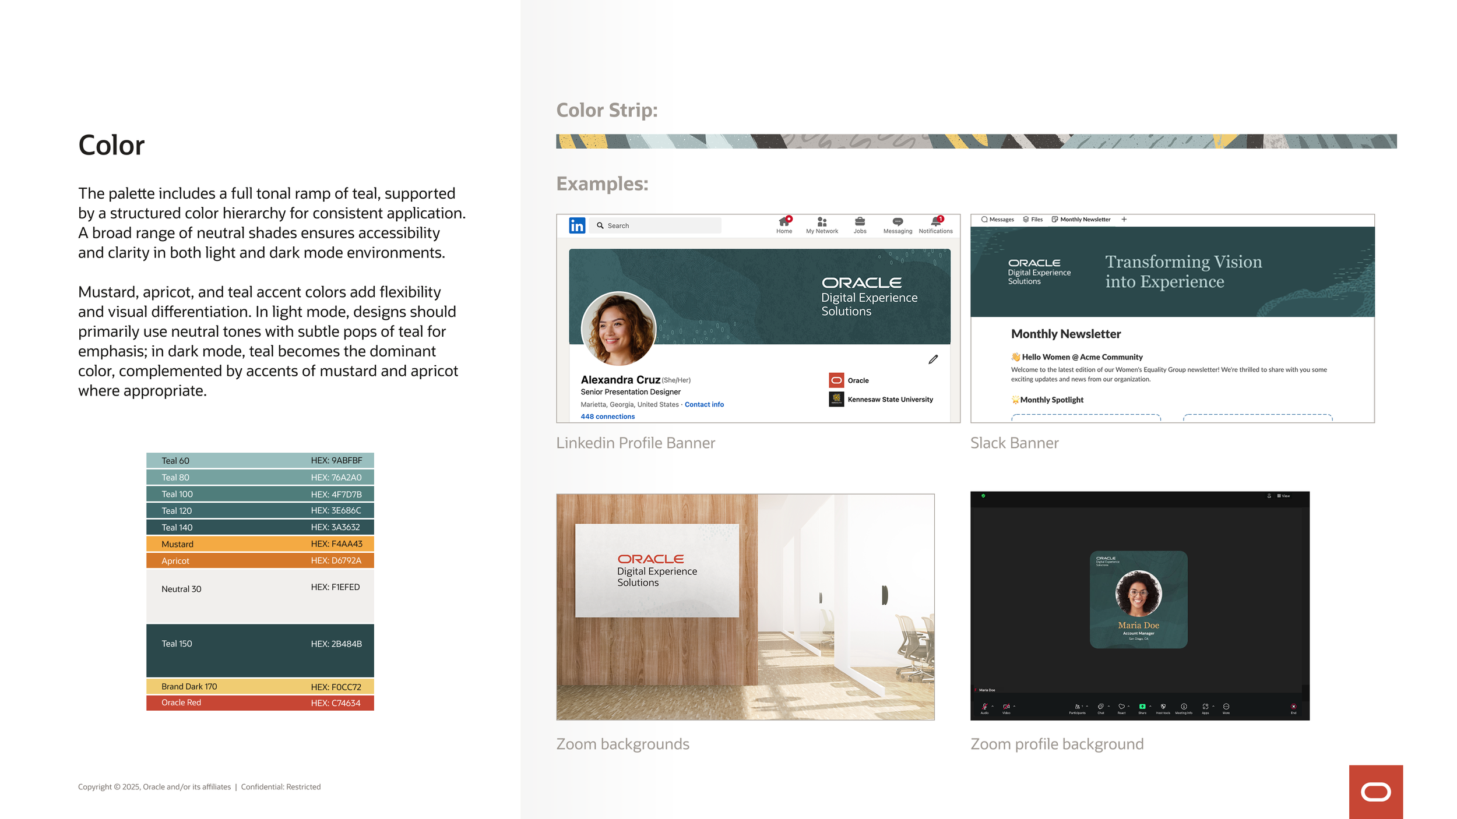Select the Mustard color swatch
1457x819 pixels.
pos(260,544)
